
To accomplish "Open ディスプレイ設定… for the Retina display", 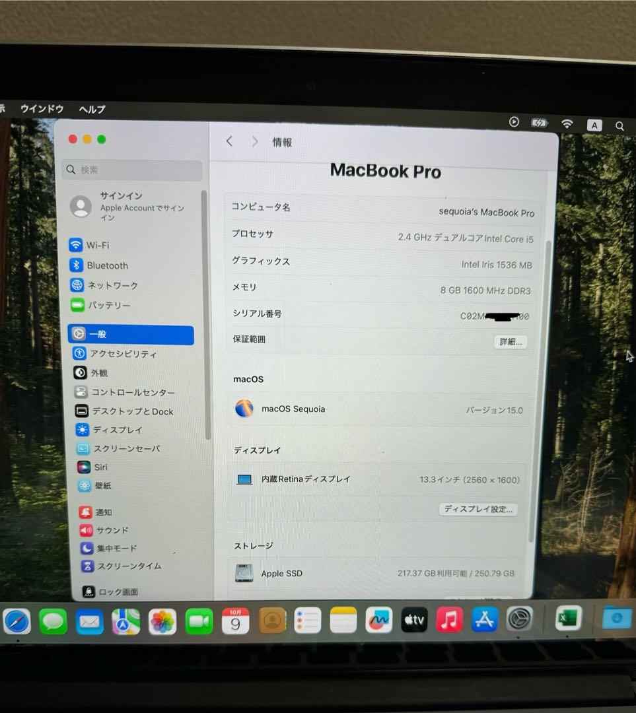I will (477, 509).
